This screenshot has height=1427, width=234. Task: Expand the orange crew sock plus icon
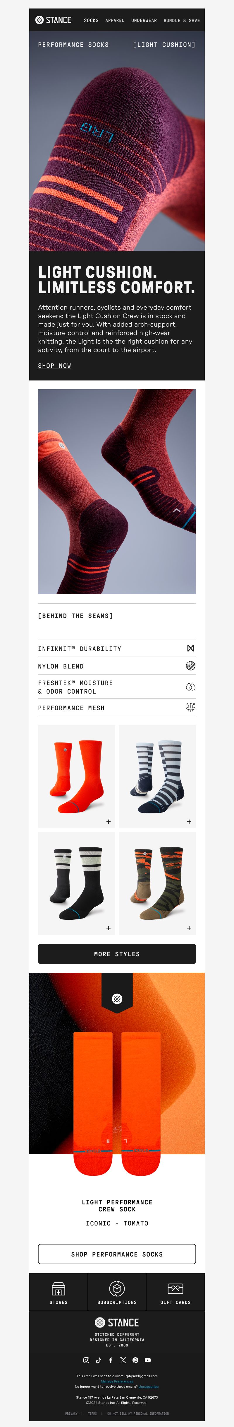pos(109,822)
